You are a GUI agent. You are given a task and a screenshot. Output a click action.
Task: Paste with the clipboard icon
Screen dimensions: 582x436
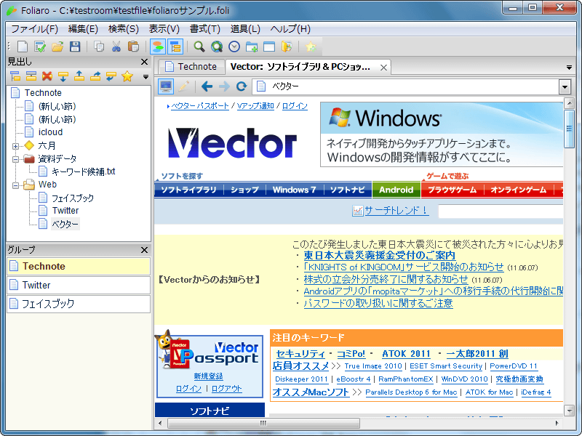(x=133, y=47)
